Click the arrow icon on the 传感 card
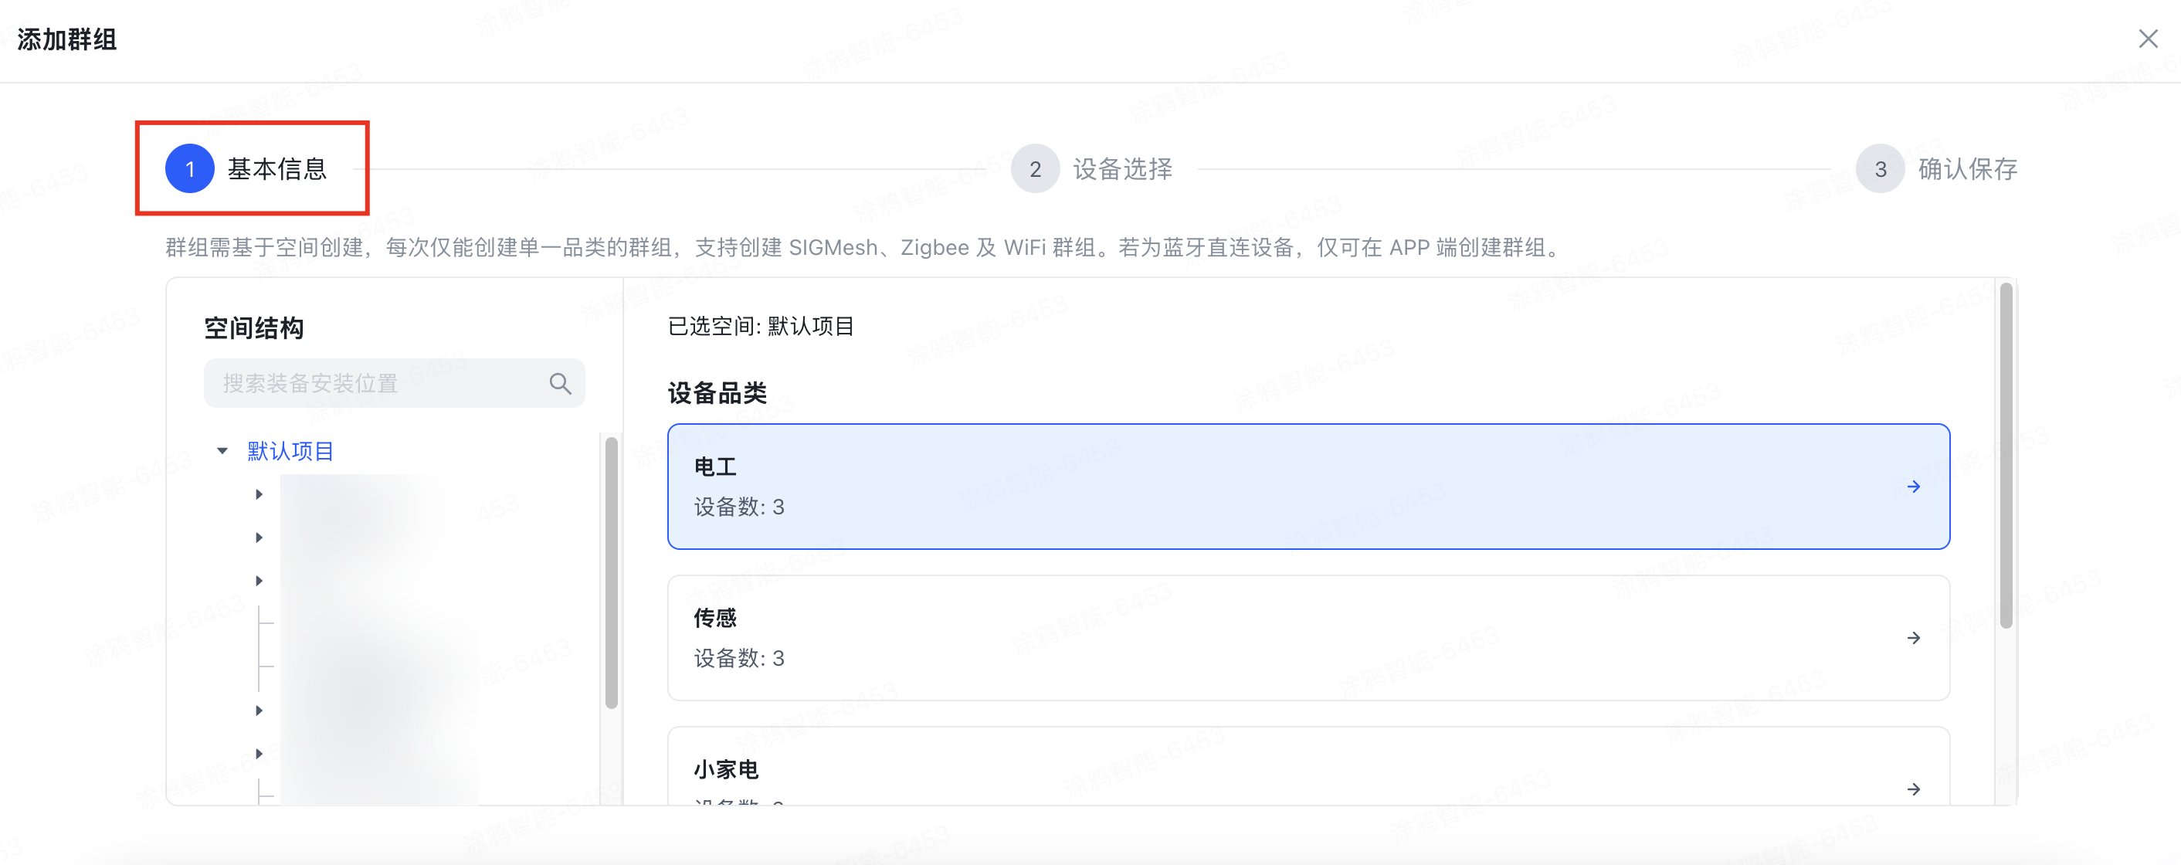The height and width of the screenshot is (865, 2181). click(x=1915, y=638)
